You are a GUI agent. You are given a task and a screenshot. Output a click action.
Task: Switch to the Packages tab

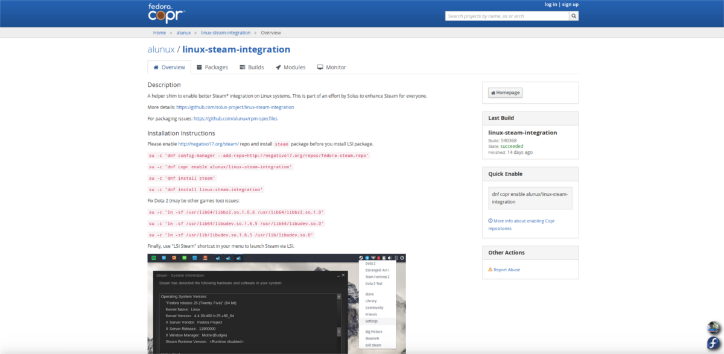(212, 68)
